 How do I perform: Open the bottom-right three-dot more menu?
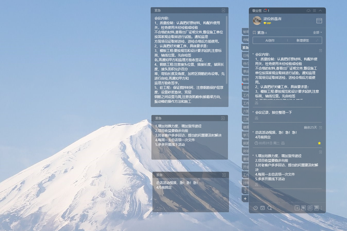321,208
